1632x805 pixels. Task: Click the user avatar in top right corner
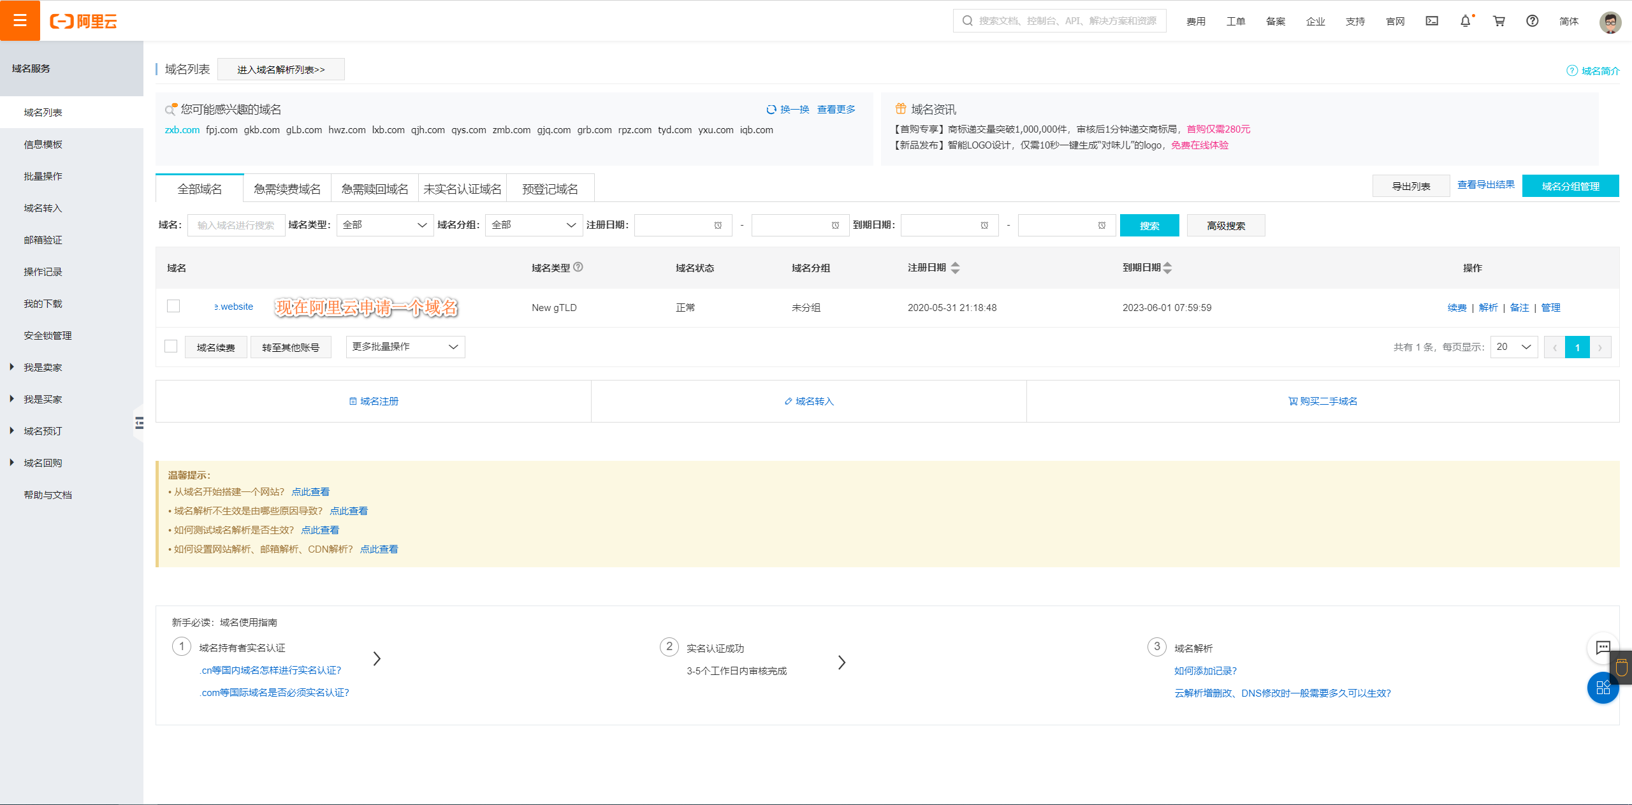[x=1610, y=21]
